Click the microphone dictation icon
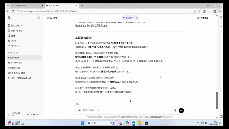 click(175, 110)
